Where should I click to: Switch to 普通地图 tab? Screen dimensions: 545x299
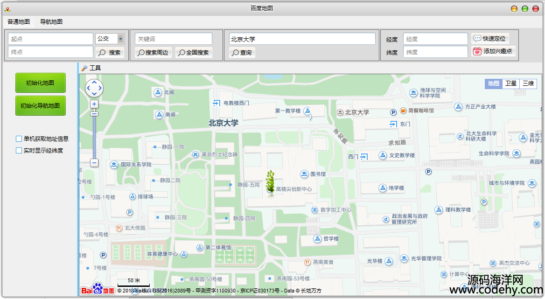pyautogui.click(x=19, y=21)
